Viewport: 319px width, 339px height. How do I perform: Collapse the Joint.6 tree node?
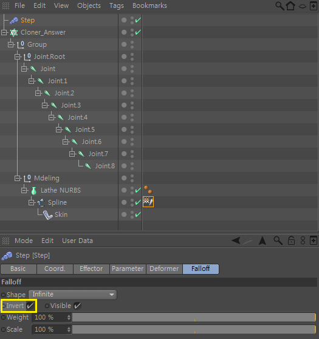(65, 142)
